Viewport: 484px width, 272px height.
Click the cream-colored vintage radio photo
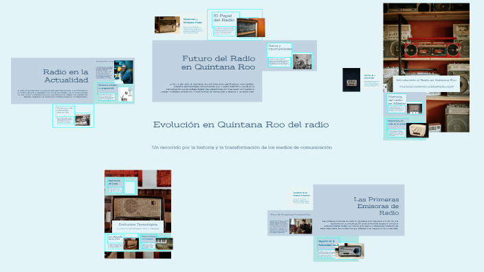click(417, 130)
